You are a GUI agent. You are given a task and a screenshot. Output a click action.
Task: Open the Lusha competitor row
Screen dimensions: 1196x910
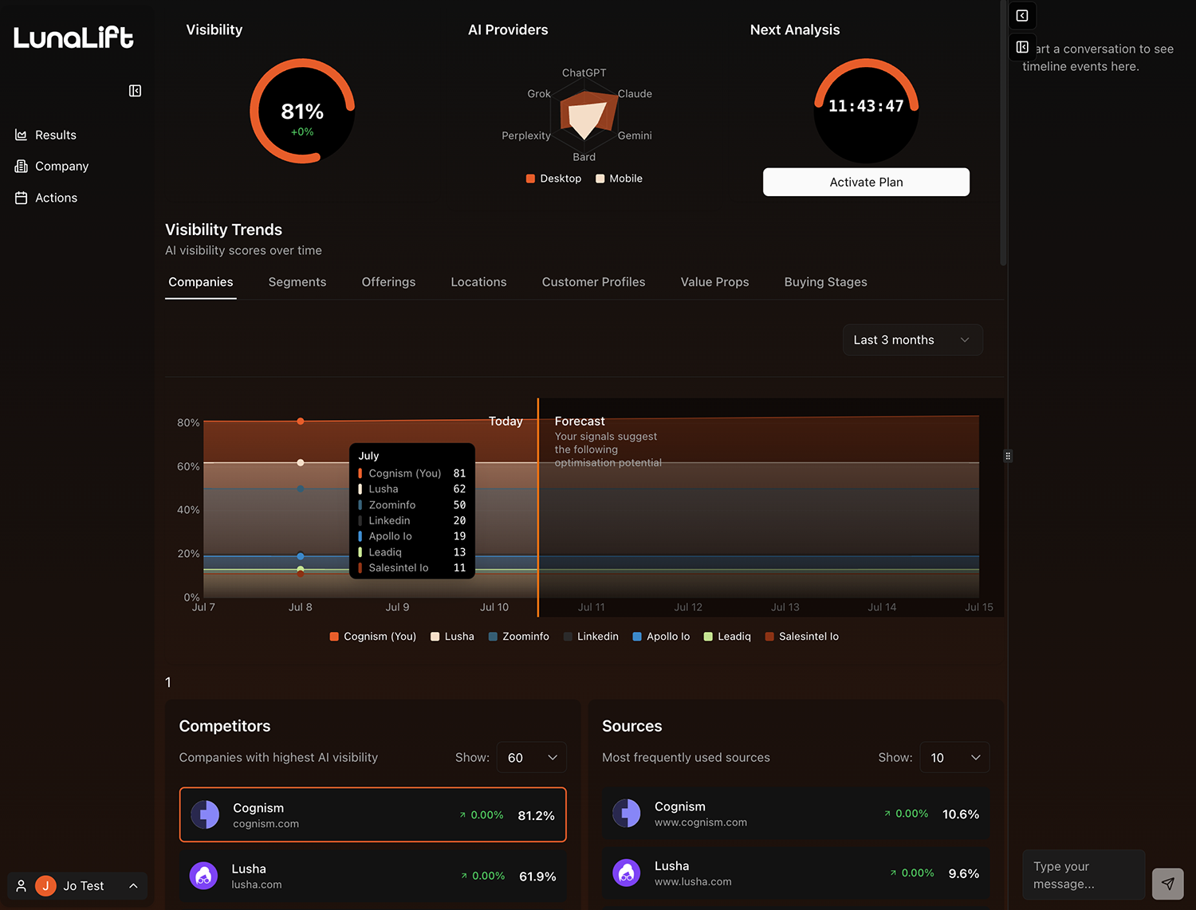[372, 876]
